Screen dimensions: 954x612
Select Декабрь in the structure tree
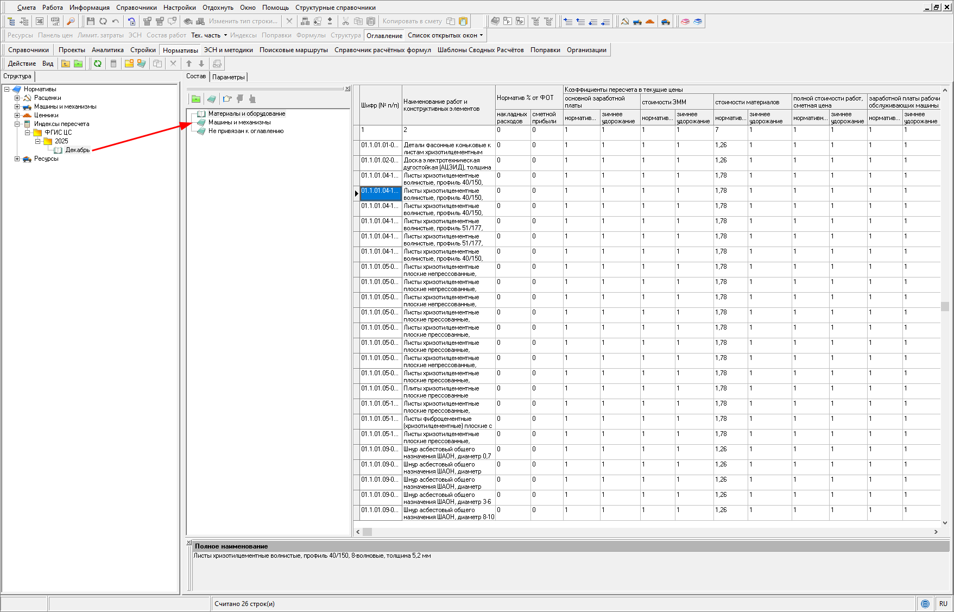(x=77, y=150)
